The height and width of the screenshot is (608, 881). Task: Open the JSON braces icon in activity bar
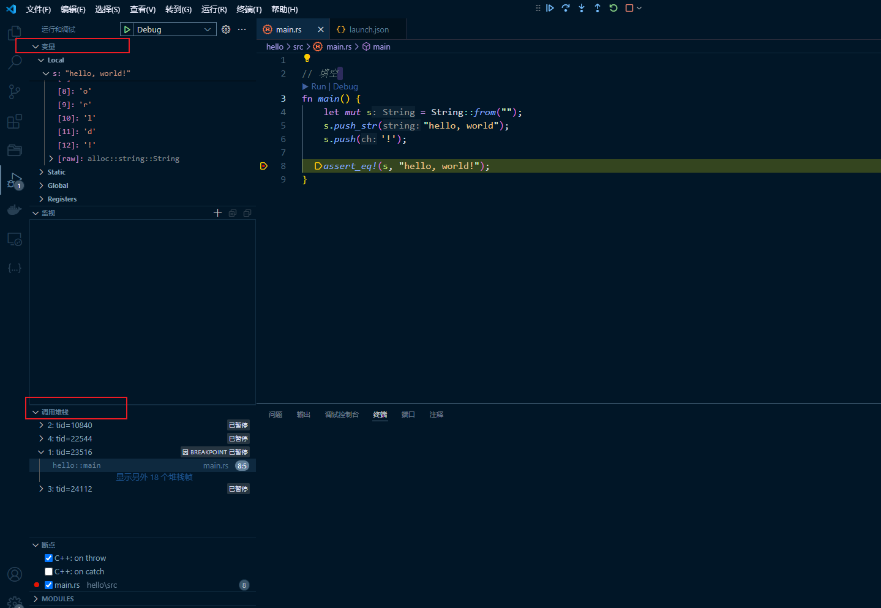(15, 268)
